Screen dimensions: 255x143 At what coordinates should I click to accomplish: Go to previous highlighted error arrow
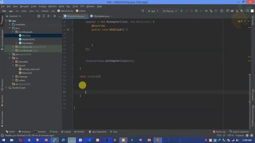[x=245, y=21]
